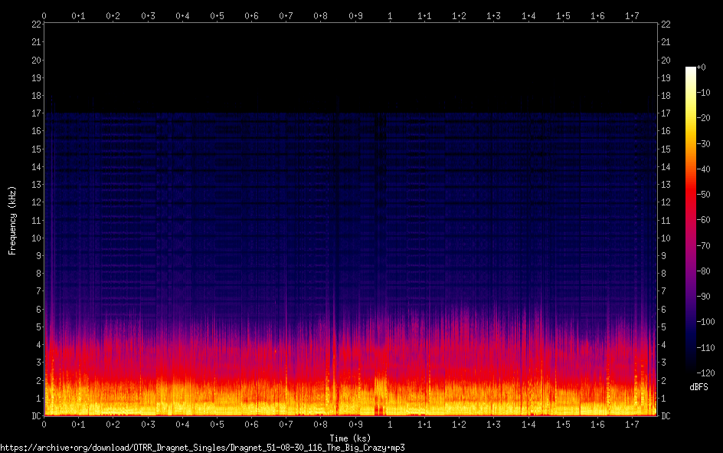The height and width of the screenshot is (453, 723).
Task: Click the 17 kHz label on the right axis
Action: (666, 113)
